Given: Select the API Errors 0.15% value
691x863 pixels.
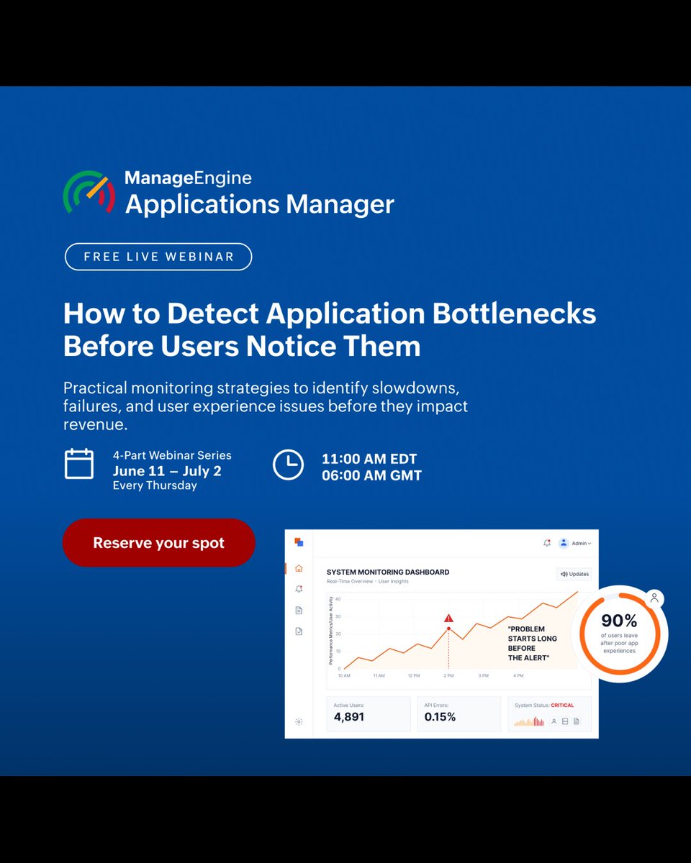Looking at the screenshot, I should [440, 717].
